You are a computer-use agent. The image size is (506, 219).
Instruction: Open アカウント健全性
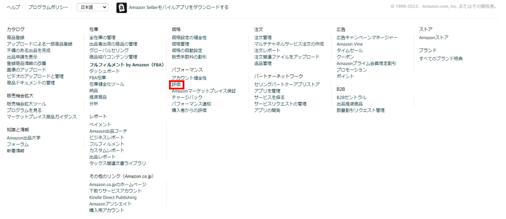pos(189,78)
